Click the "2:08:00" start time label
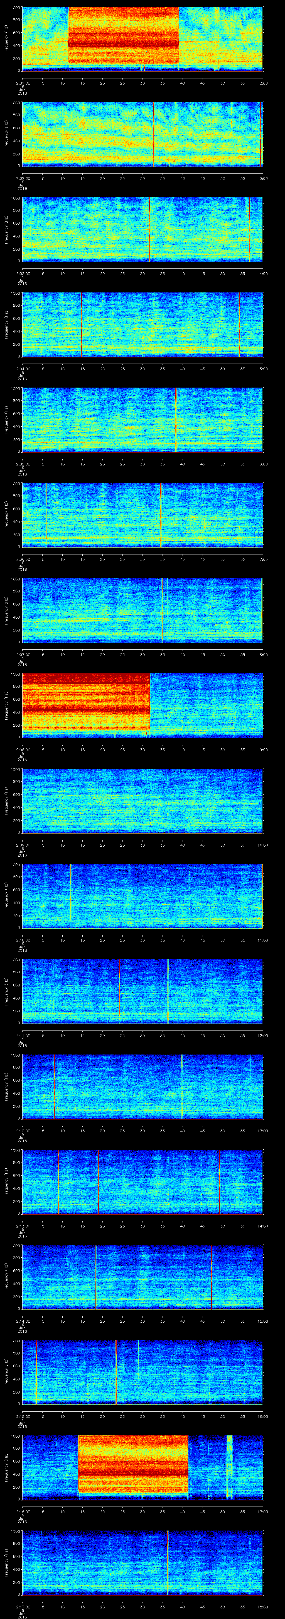285x1619 pixels. (x=23, y=749)
